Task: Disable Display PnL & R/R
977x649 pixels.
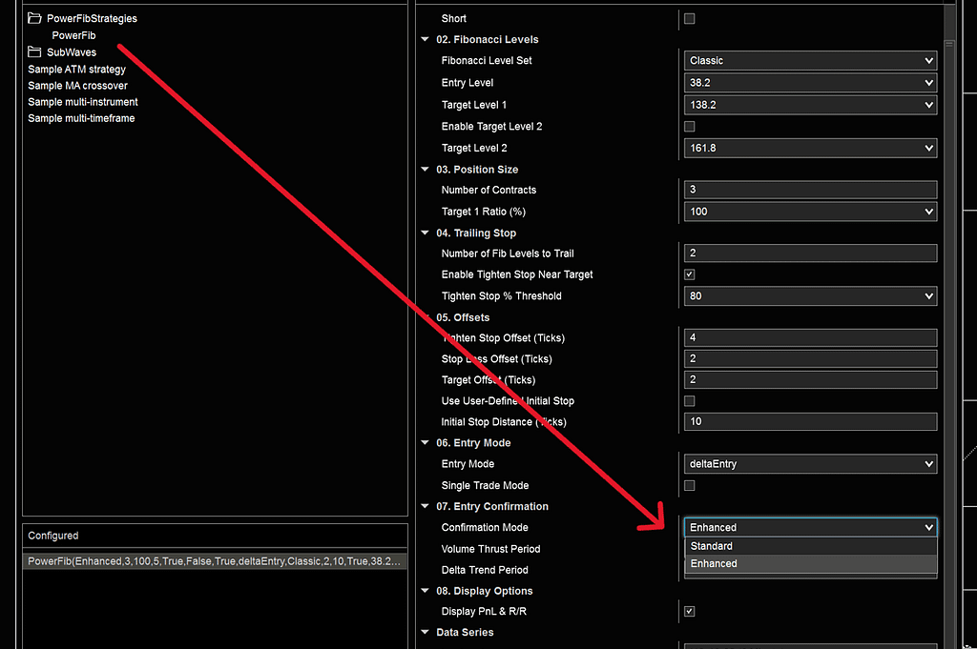Action: pos(689,611)
